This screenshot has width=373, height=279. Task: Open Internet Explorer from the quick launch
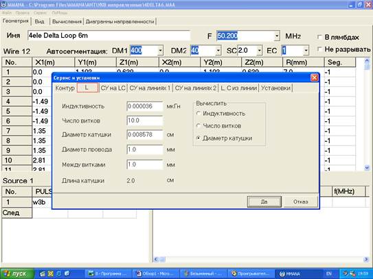click(x=59, y=274)
